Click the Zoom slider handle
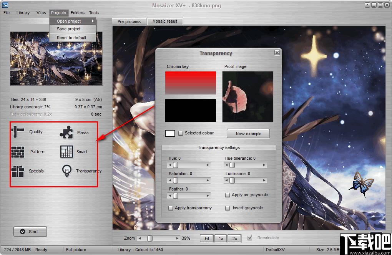Screen dimensions: 392x255 (150, 238)
